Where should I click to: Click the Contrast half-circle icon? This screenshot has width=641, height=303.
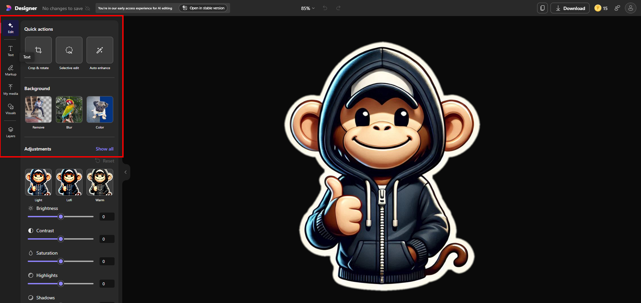tap(31, 231)
